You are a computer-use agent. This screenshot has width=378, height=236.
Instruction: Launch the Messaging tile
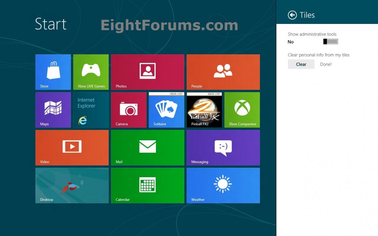223,148
